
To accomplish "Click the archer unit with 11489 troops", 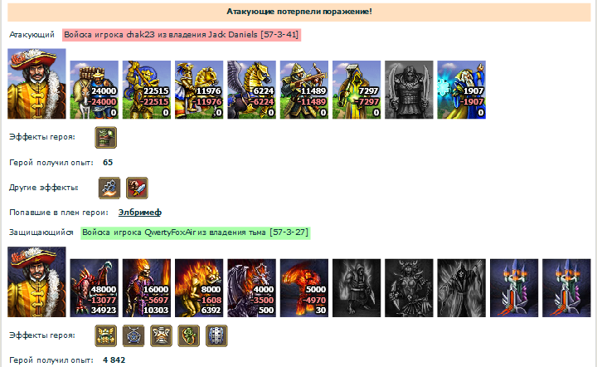I will [x=304, y=90].
